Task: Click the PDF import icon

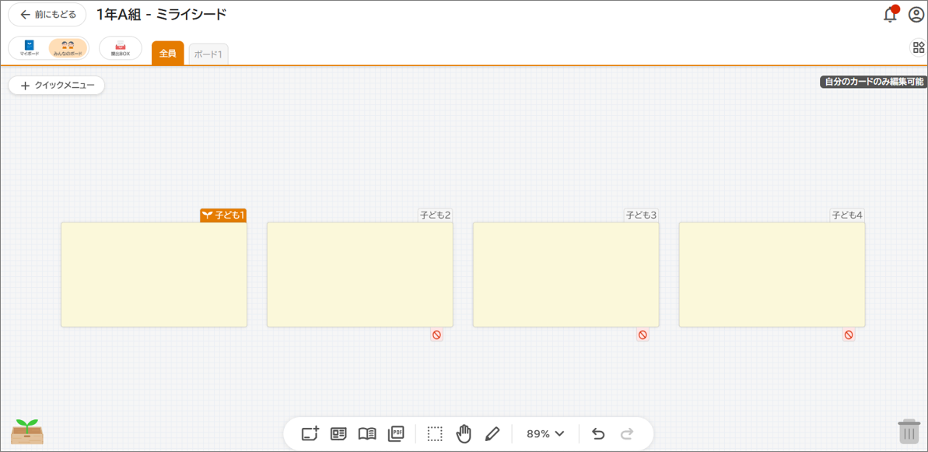Action: 396,433
